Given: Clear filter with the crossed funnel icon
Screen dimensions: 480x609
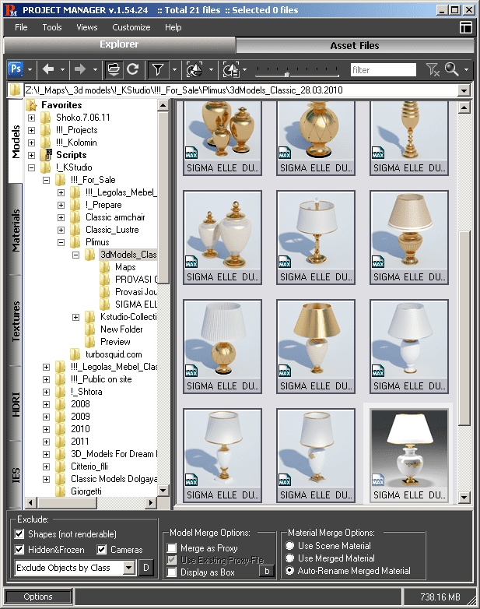Looking at the screenshot, I should [433, 70].
